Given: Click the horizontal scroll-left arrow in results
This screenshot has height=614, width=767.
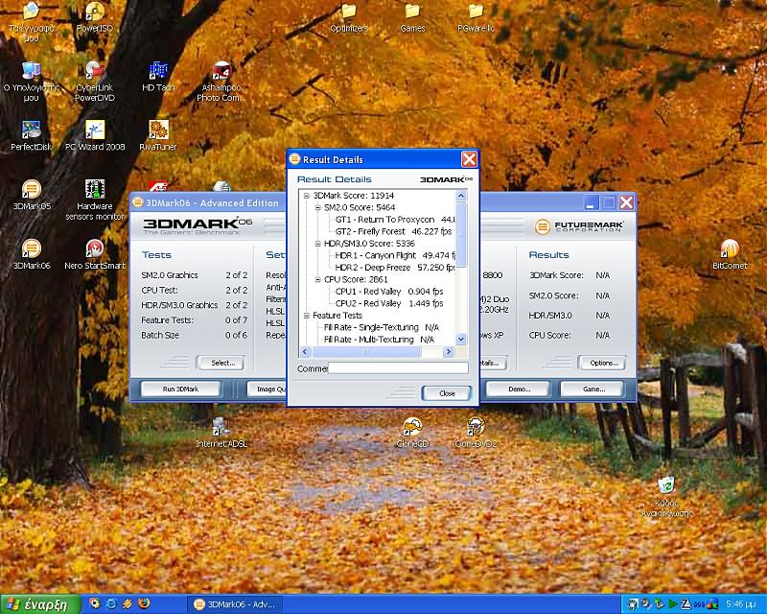Looking at the screenshot, I should point(305,351).
